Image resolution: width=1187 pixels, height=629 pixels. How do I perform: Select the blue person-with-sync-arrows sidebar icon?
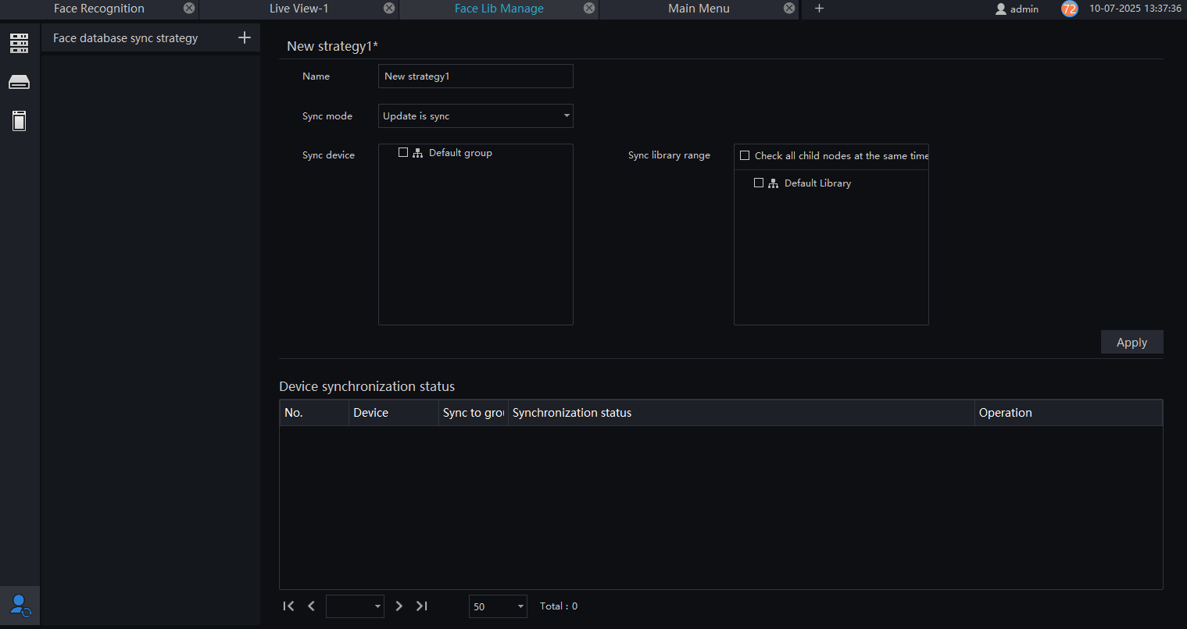tap(20, 606)
